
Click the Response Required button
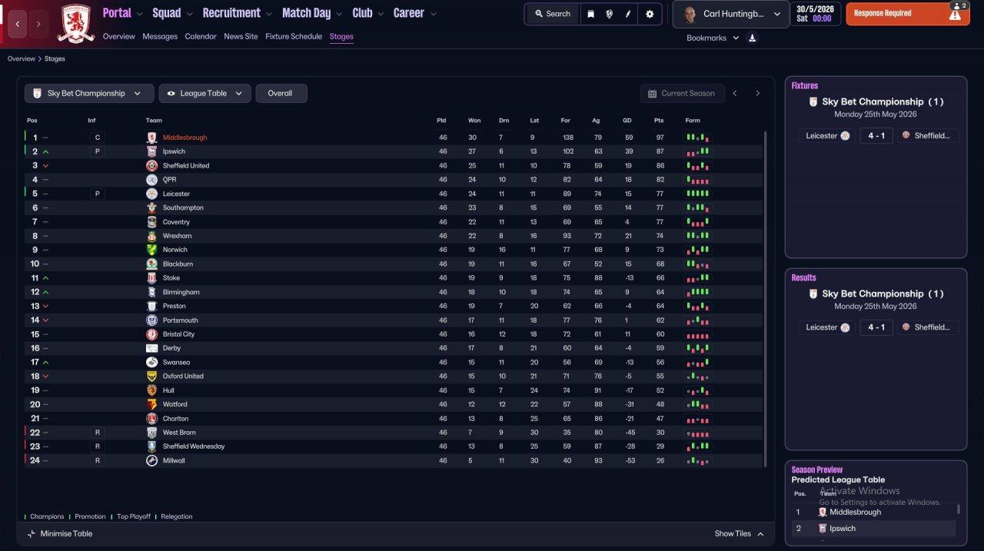coord(908,14)
